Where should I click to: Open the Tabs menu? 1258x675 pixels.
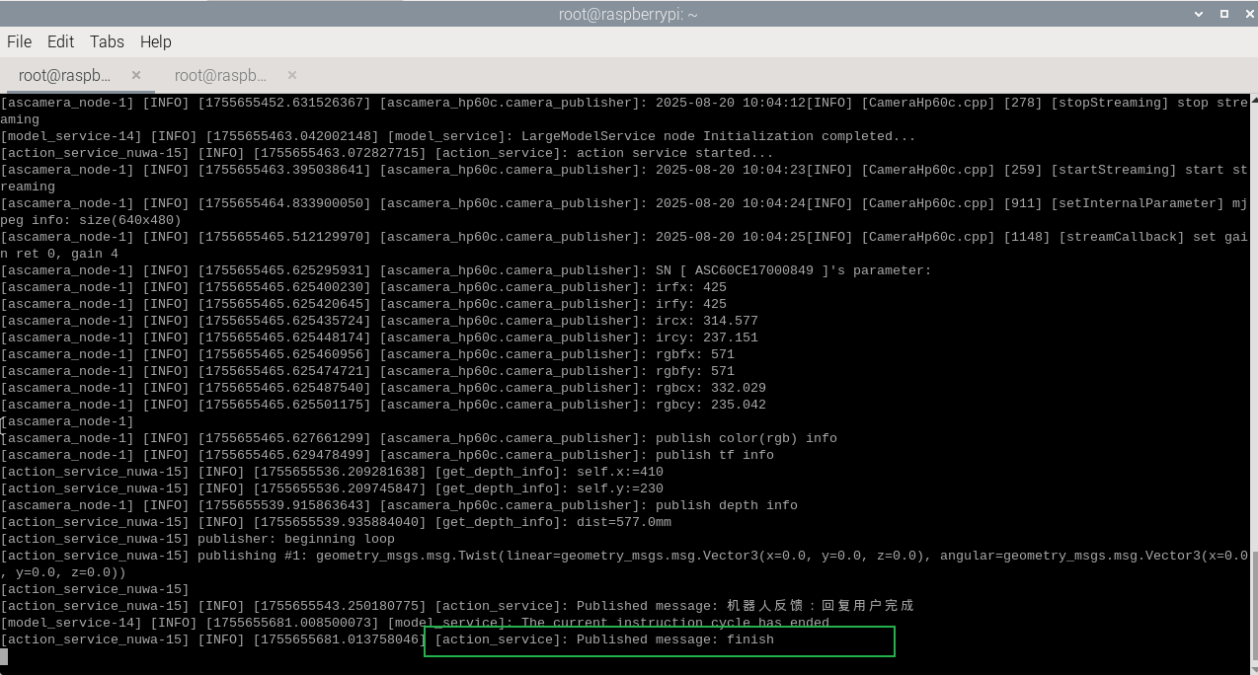point(107,41)
